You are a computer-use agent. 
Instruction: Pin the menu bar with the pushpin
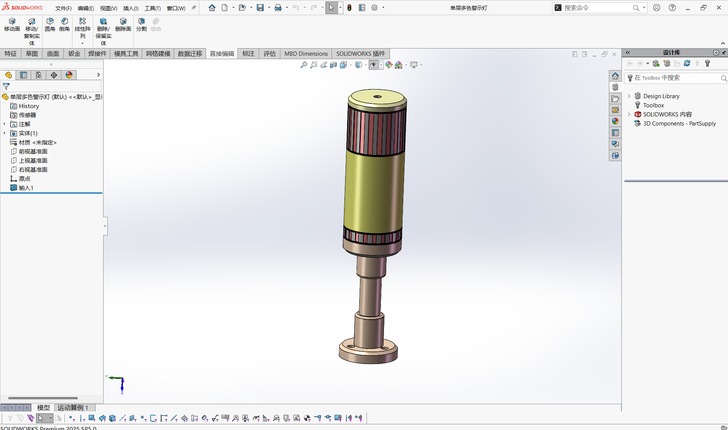coord(194,8)
